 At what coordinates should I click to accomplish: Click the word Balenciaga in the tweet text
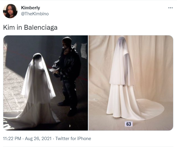click(x=41, y=27)
